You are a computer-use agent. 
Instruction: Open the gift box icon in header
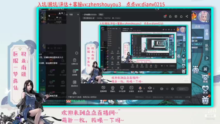pyautogui.click(x=165, y=17)
